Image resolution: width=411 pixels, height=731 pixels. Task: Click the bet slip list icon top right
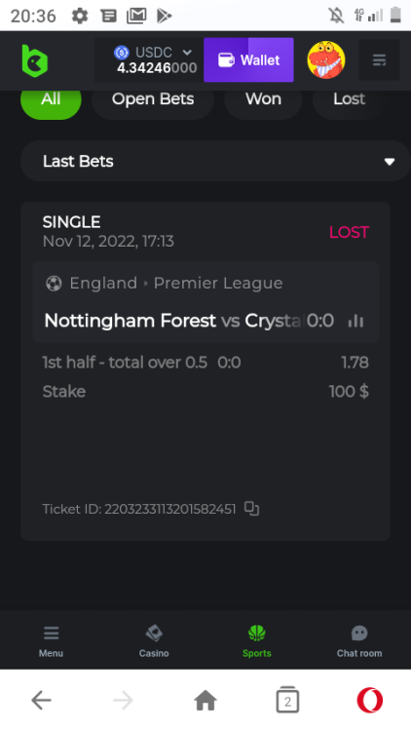(379, 60)
